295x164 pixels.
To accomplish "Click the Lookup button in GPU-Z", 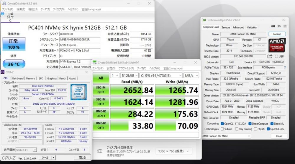I will tap(277, 34).
